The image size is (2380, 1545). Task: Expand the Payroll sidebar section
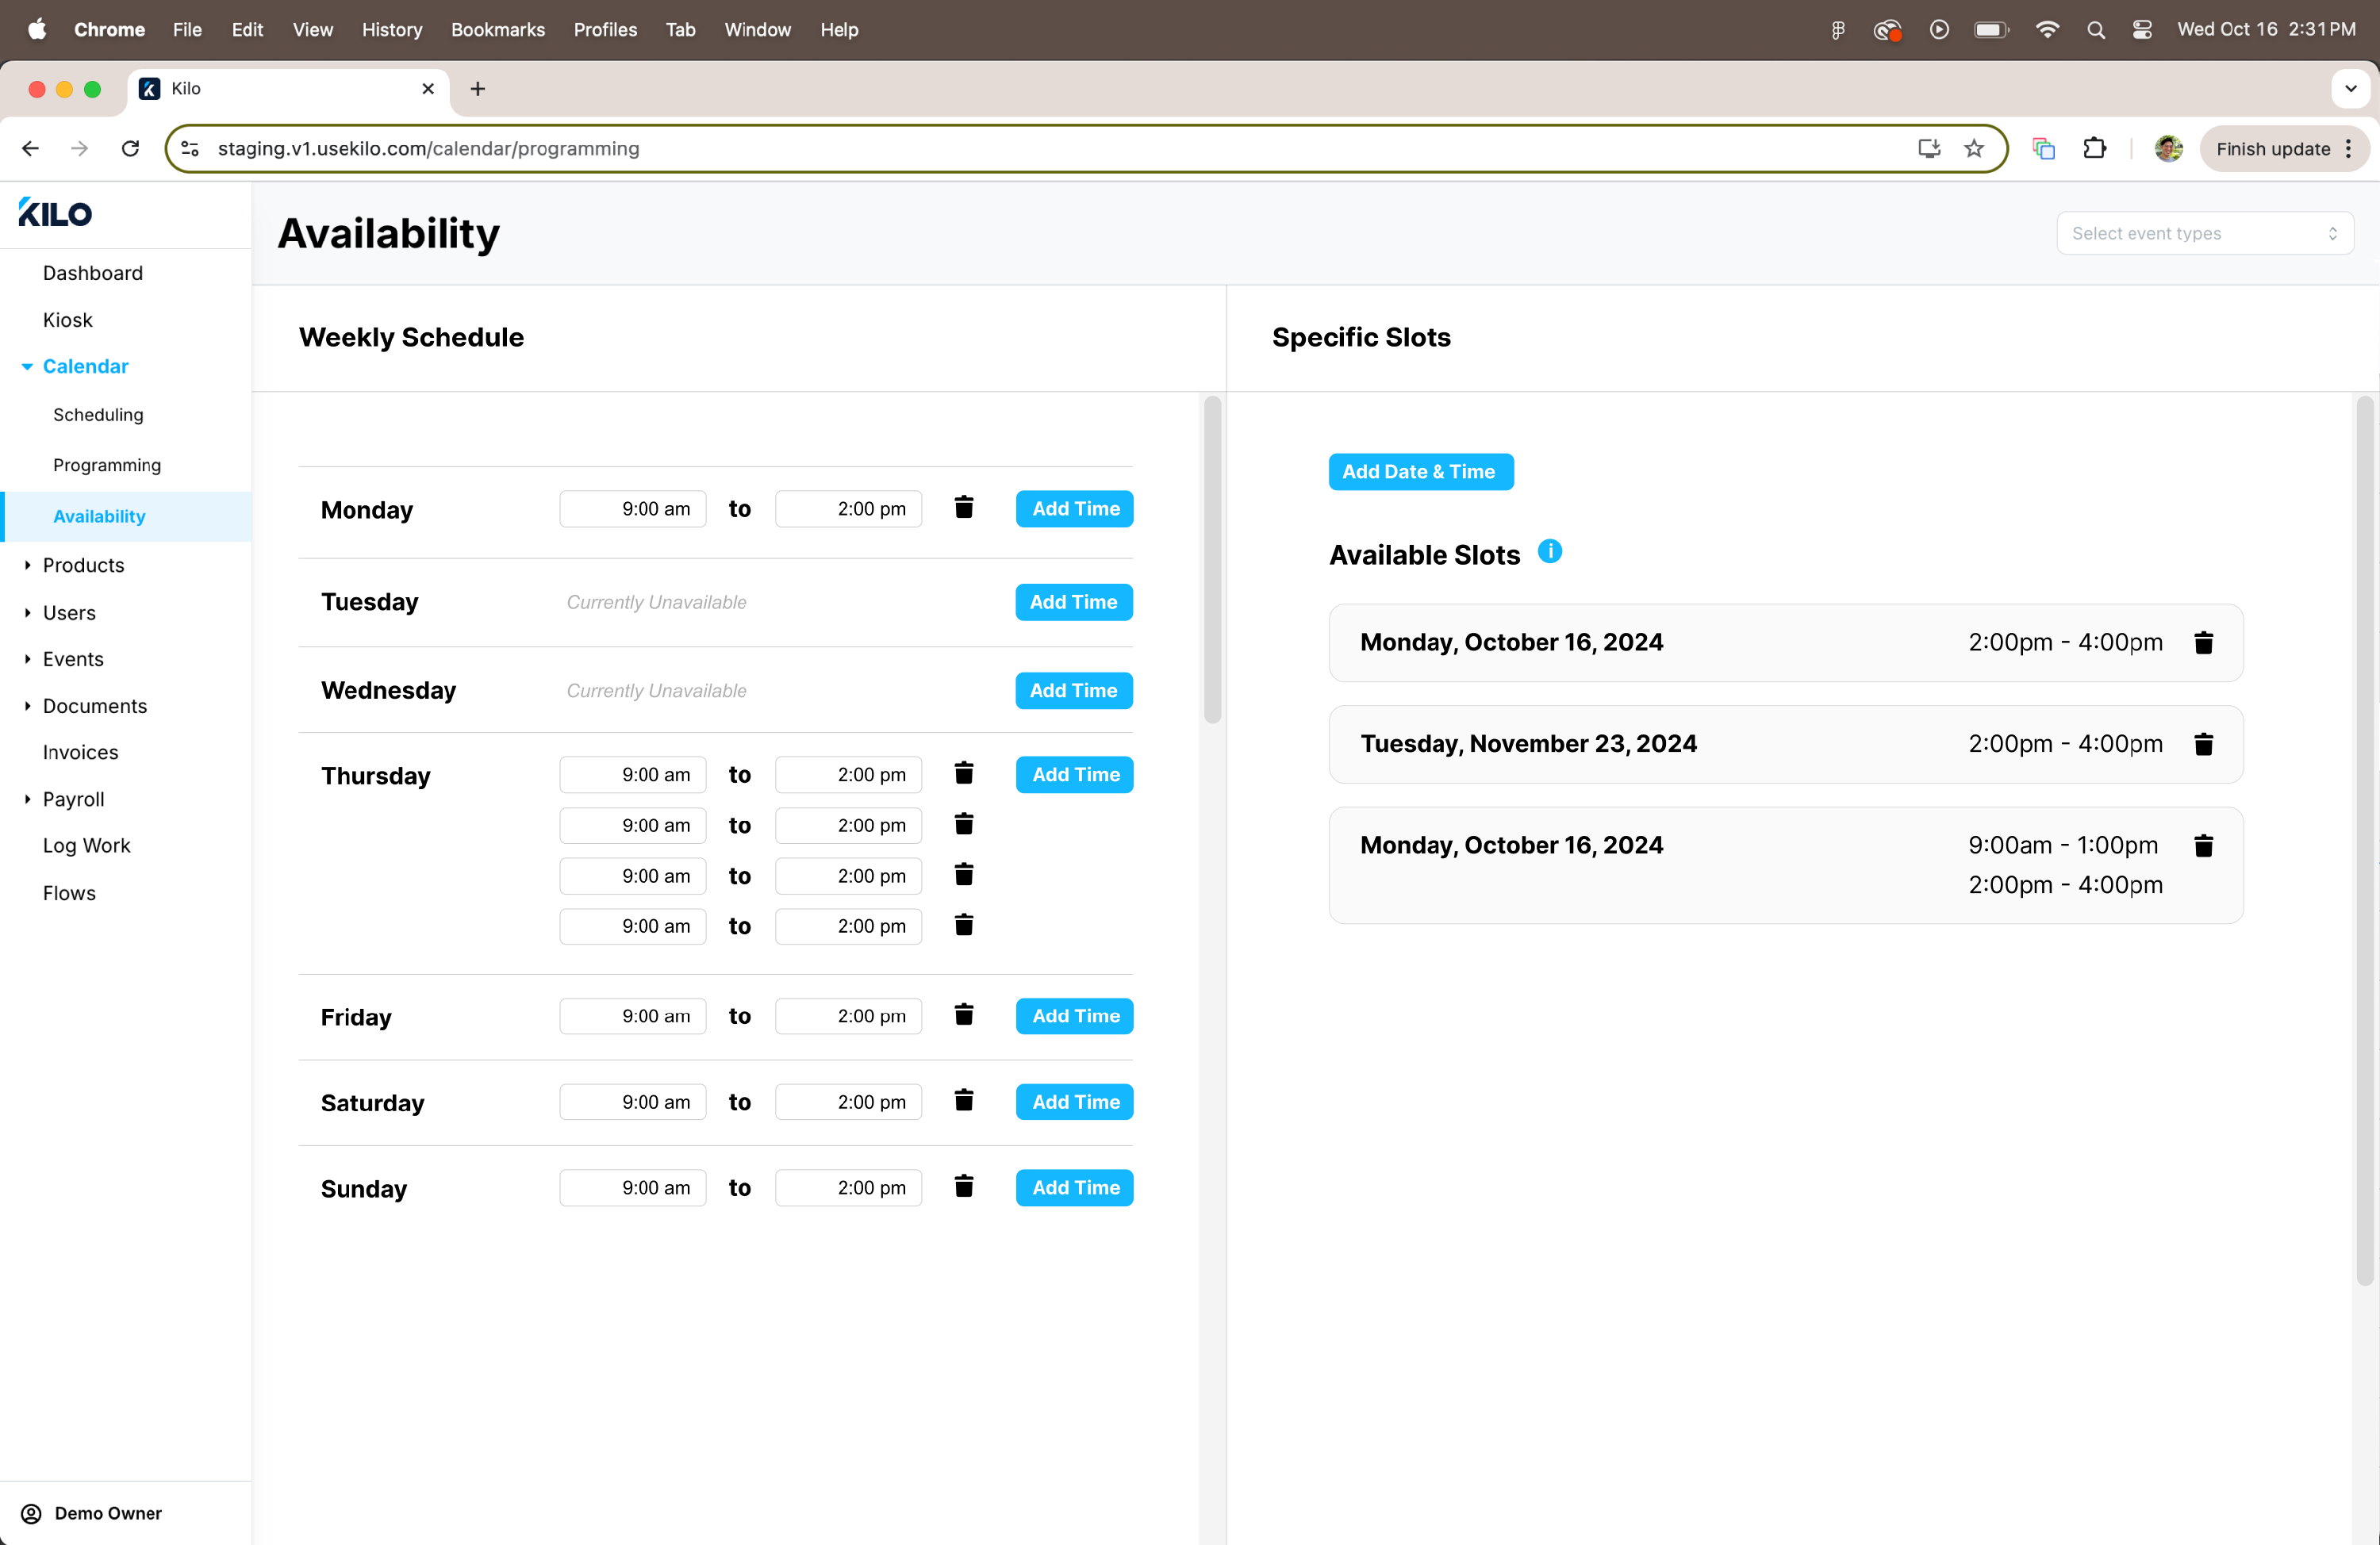pos(27,799)
